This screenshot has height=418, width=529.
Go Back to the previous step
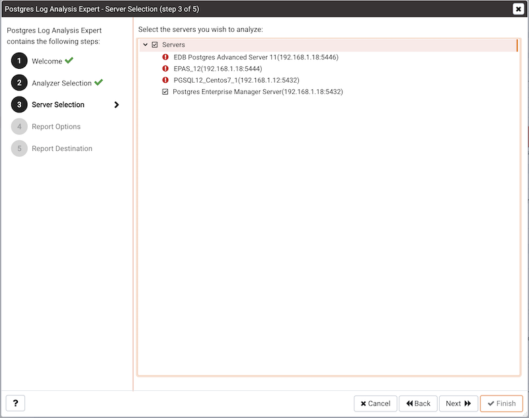click(x=418, y=403)
